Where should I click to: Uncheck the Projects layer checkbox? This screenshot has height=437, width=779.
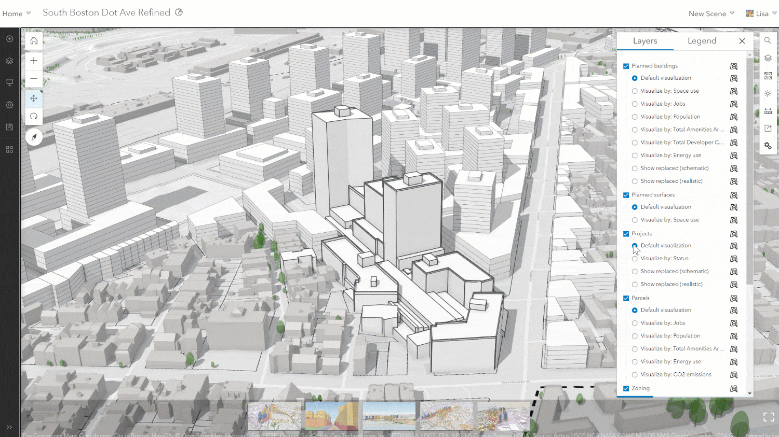626,234
